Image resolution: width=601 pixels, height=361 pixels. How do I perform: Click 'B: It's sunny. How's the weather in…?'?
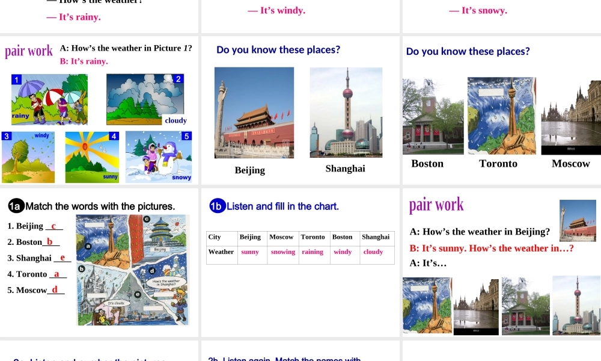[x=492, y=248]
